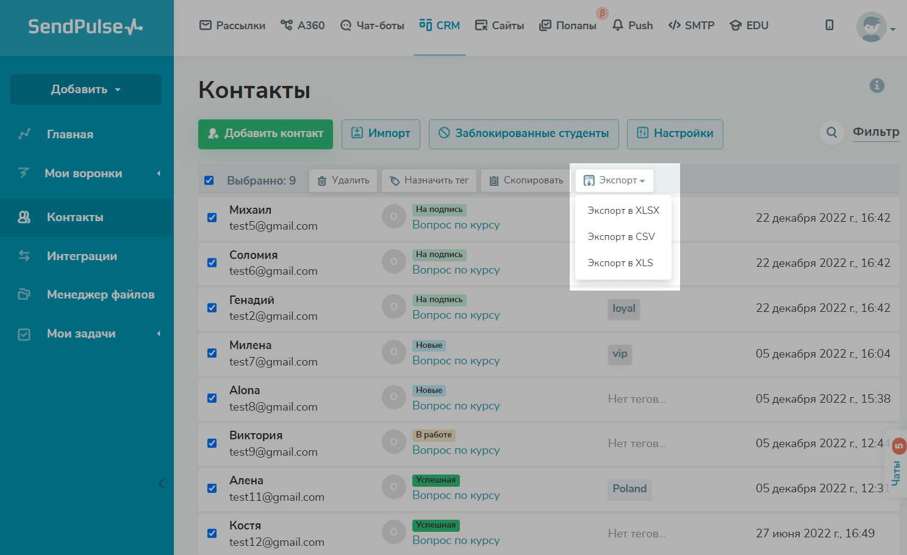Click the info icon beside Контакты heading

pos(877,85)
